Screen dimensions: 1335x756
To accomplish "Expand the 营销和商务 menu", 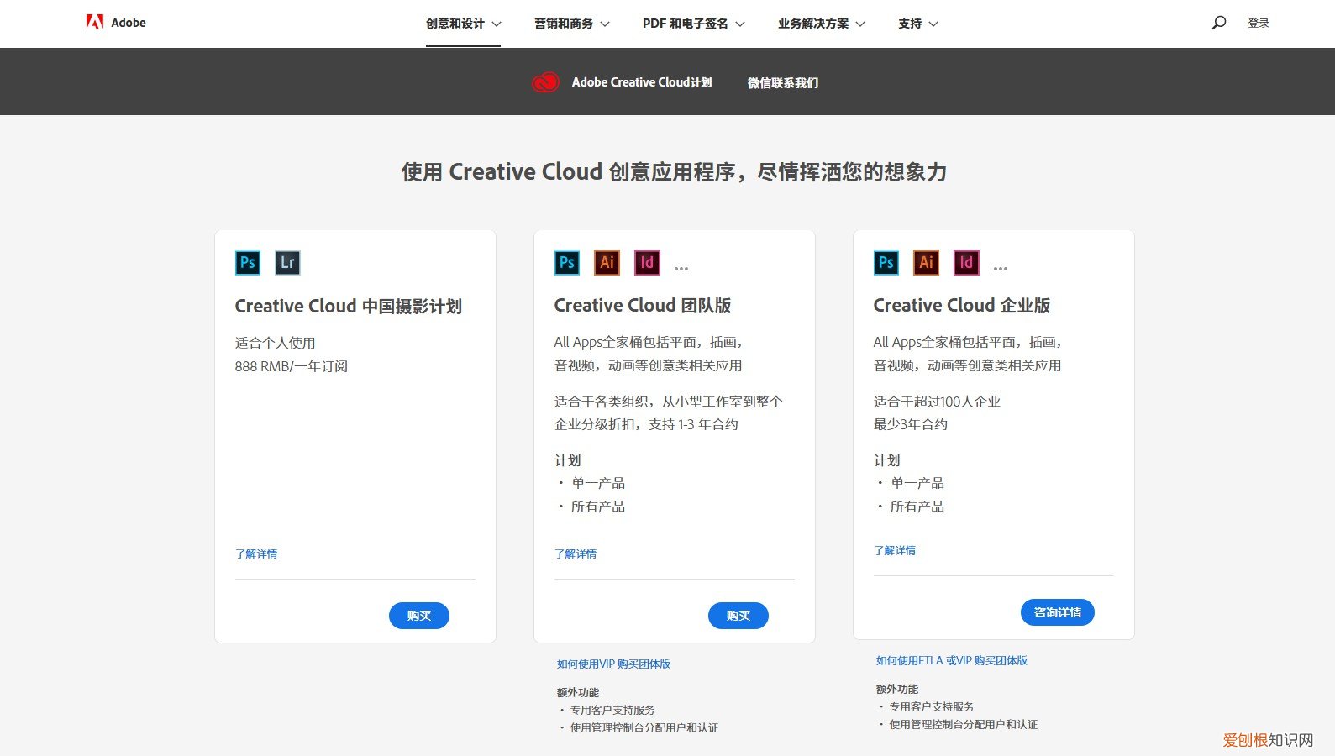I will (x=571, y=24).
